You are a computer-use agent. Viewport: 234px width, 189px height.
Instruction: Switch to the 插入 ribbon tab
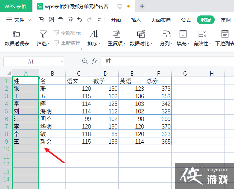136,20
